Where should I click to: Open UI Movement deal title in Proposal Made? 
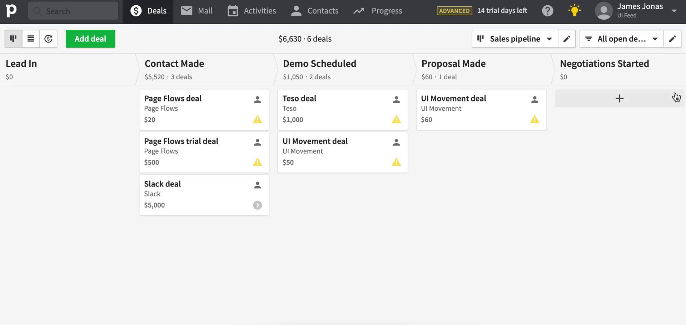453,98
